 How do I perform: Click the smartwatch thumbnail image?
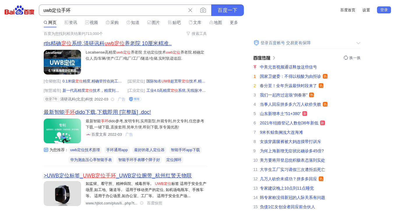pos(62,194)
